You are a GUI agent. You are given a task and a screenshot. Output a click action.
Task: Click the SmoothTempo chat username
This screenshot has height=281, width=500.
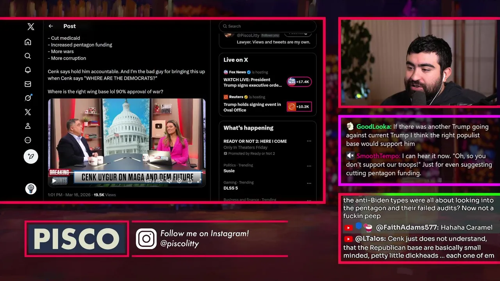[x=378, y=156]
